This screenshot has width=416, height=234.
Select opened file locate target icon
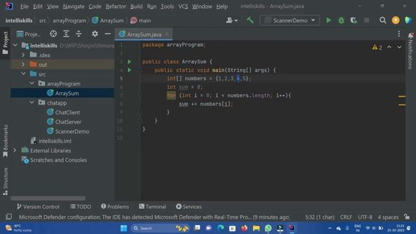tap(53, 34)
